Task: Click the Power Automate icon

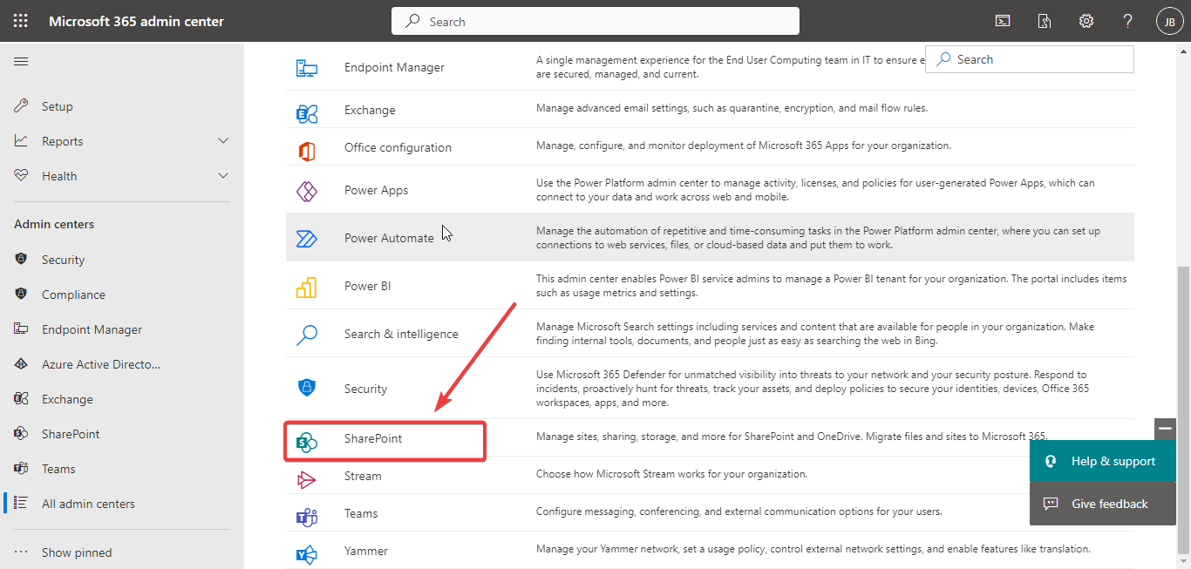Action: tap(306, 239)
